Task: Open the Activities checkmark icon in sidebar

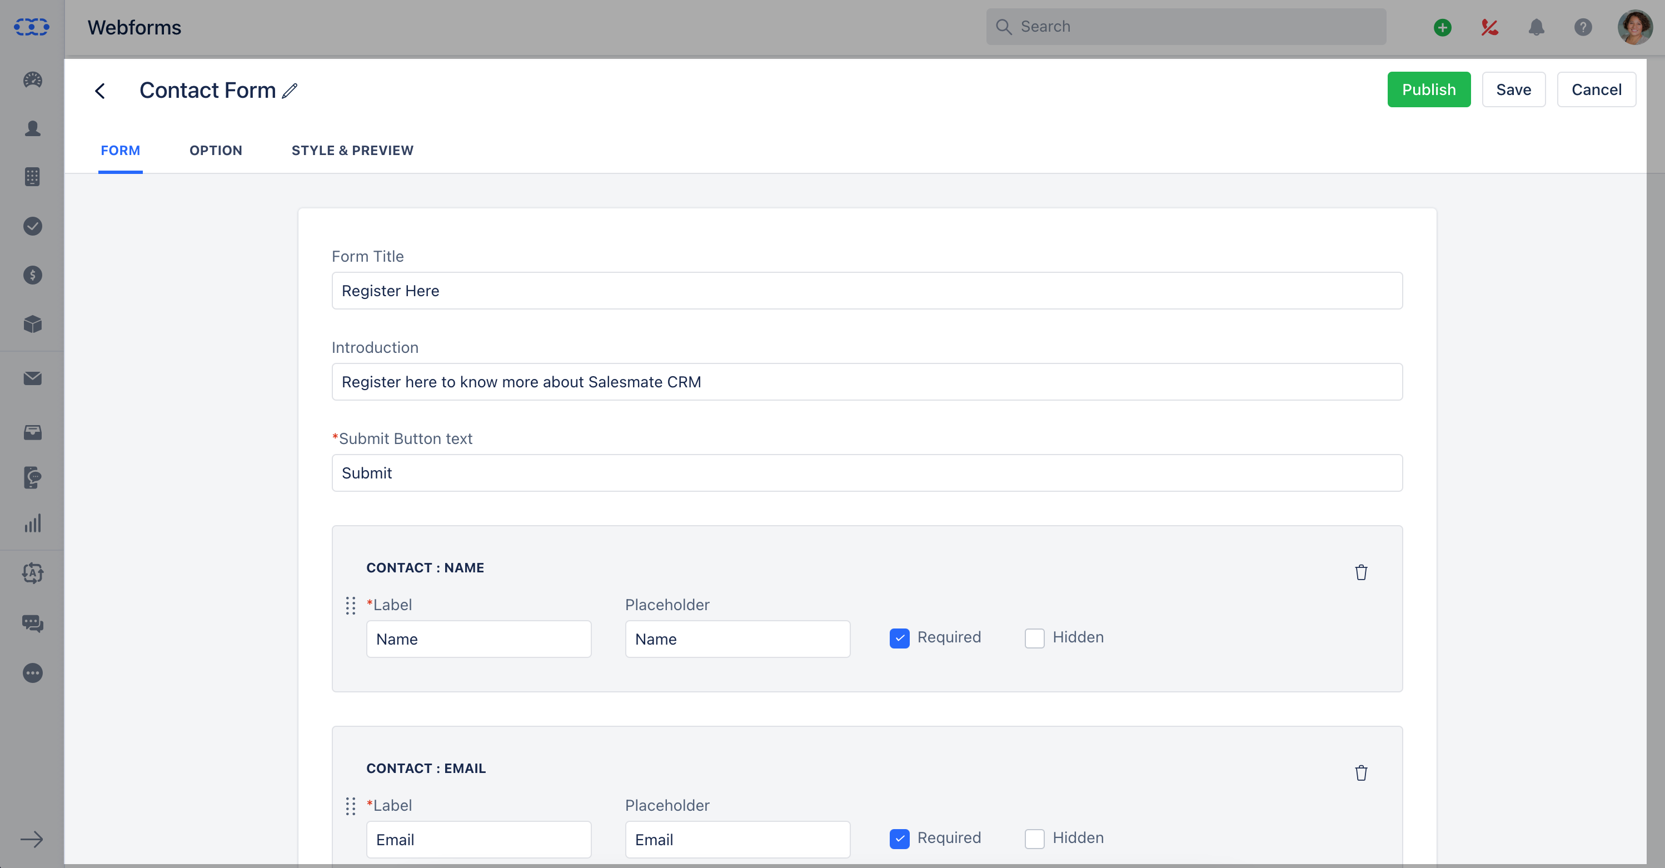Action: [32, 226]
